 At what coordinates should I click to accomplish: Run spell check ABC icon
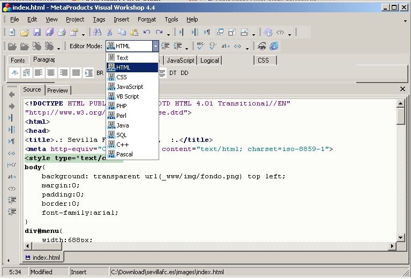pyautogui.click(x=200, y=46)
